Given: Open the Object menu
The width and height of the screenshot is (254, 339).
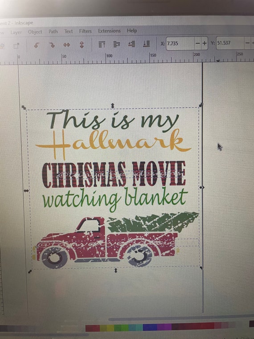Looking at the screenshot, I should (x=35, y=32).
